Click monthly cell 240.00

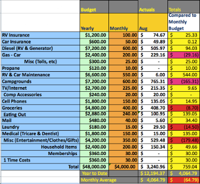(x=123, y=114)
